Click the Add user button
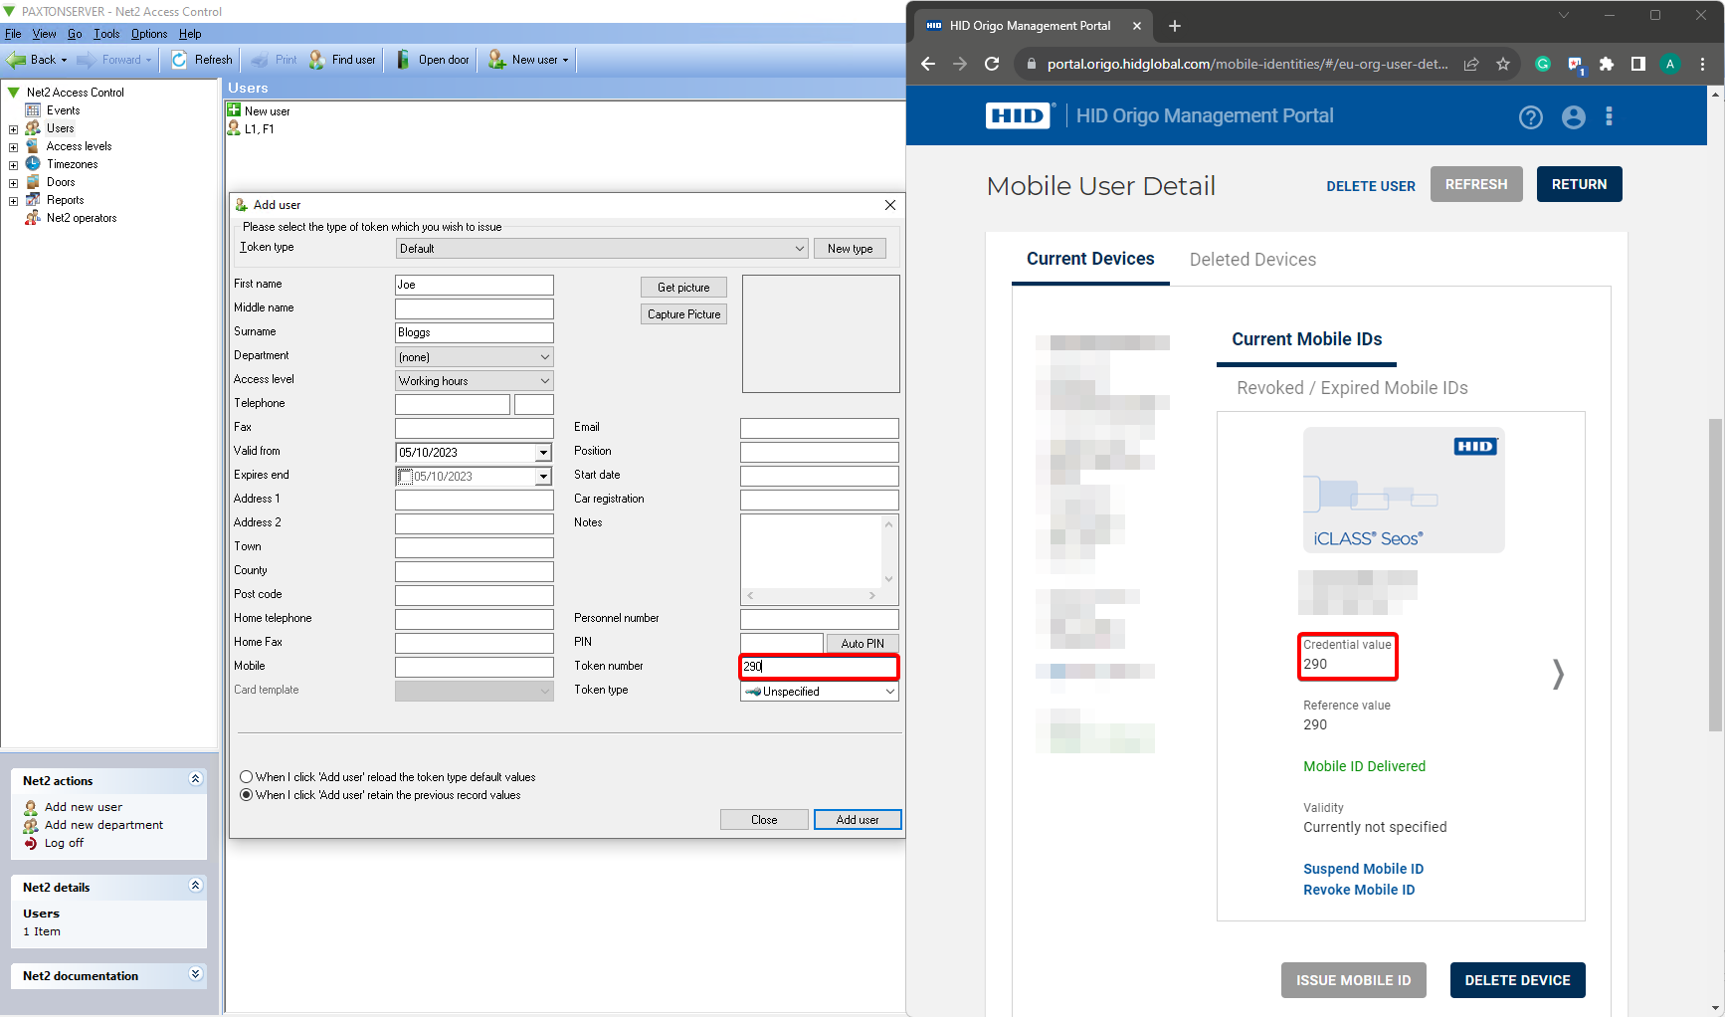 coord(858,820)
